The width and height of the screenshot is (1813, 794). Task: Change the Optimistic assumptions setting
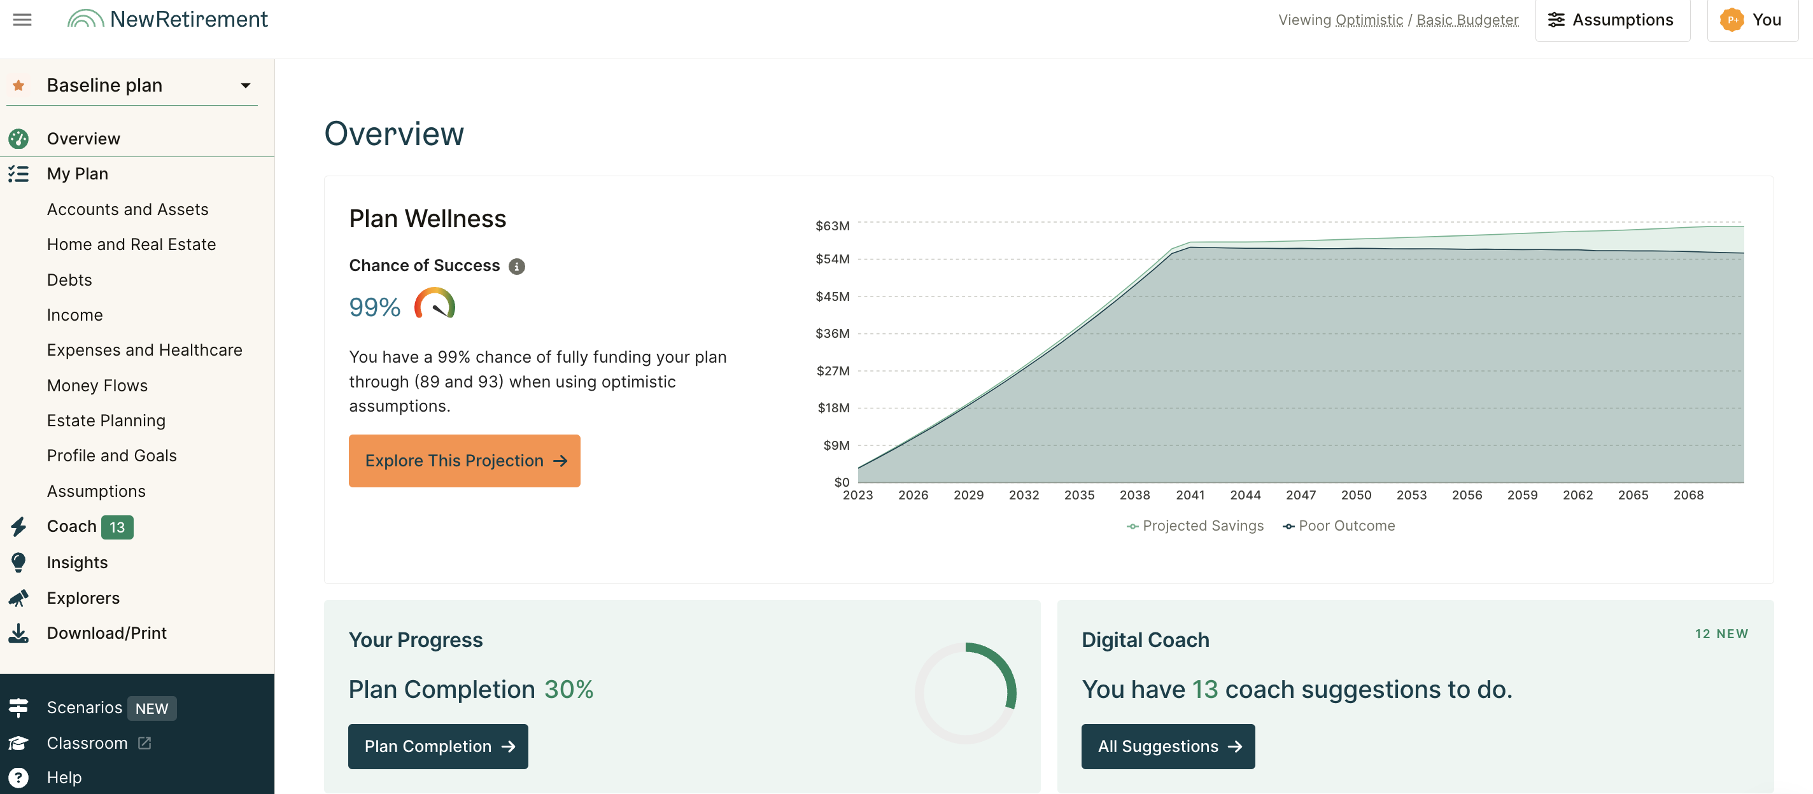click(1369, 20)
